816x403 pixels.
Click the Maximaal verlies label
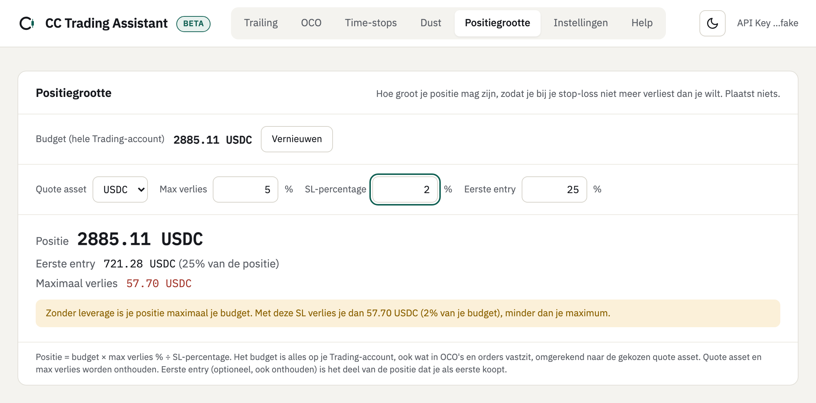[x=76, y=283]
